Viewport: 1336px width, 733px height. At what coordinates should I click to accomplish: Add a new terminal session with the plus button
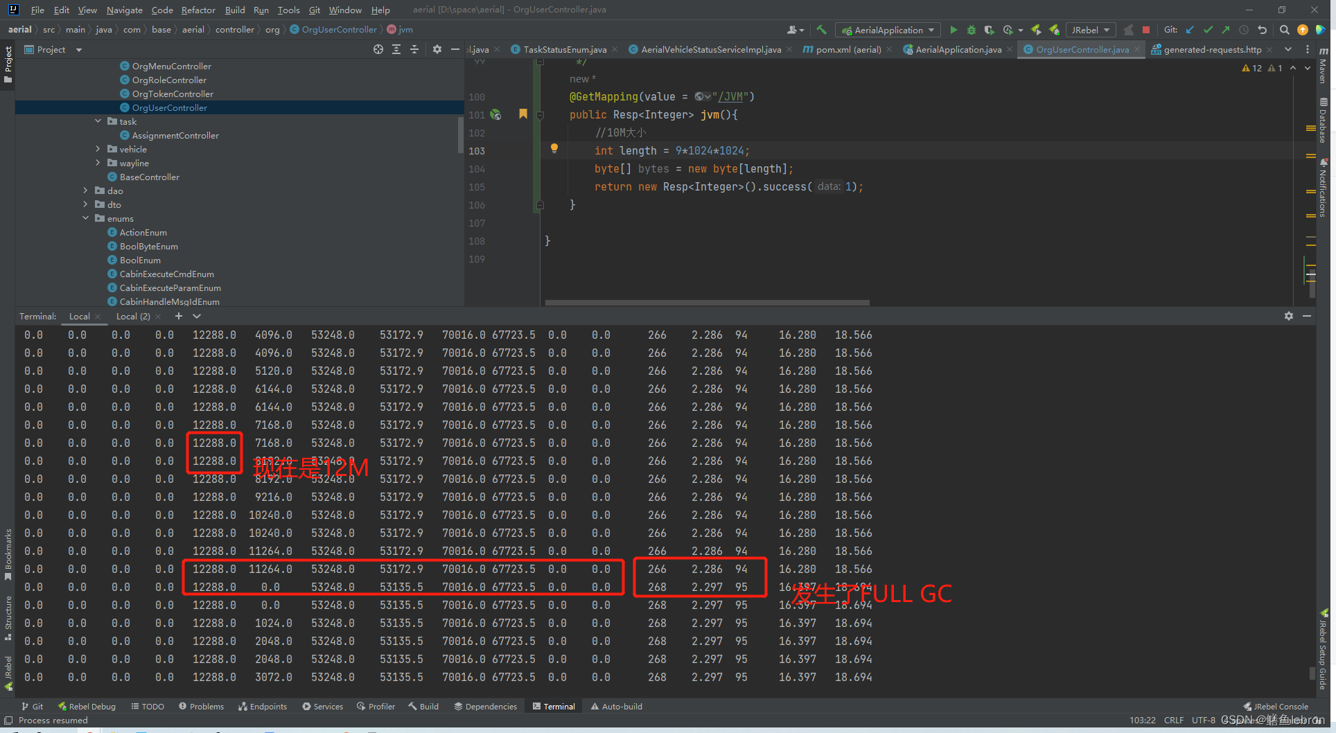coord(178,316)
